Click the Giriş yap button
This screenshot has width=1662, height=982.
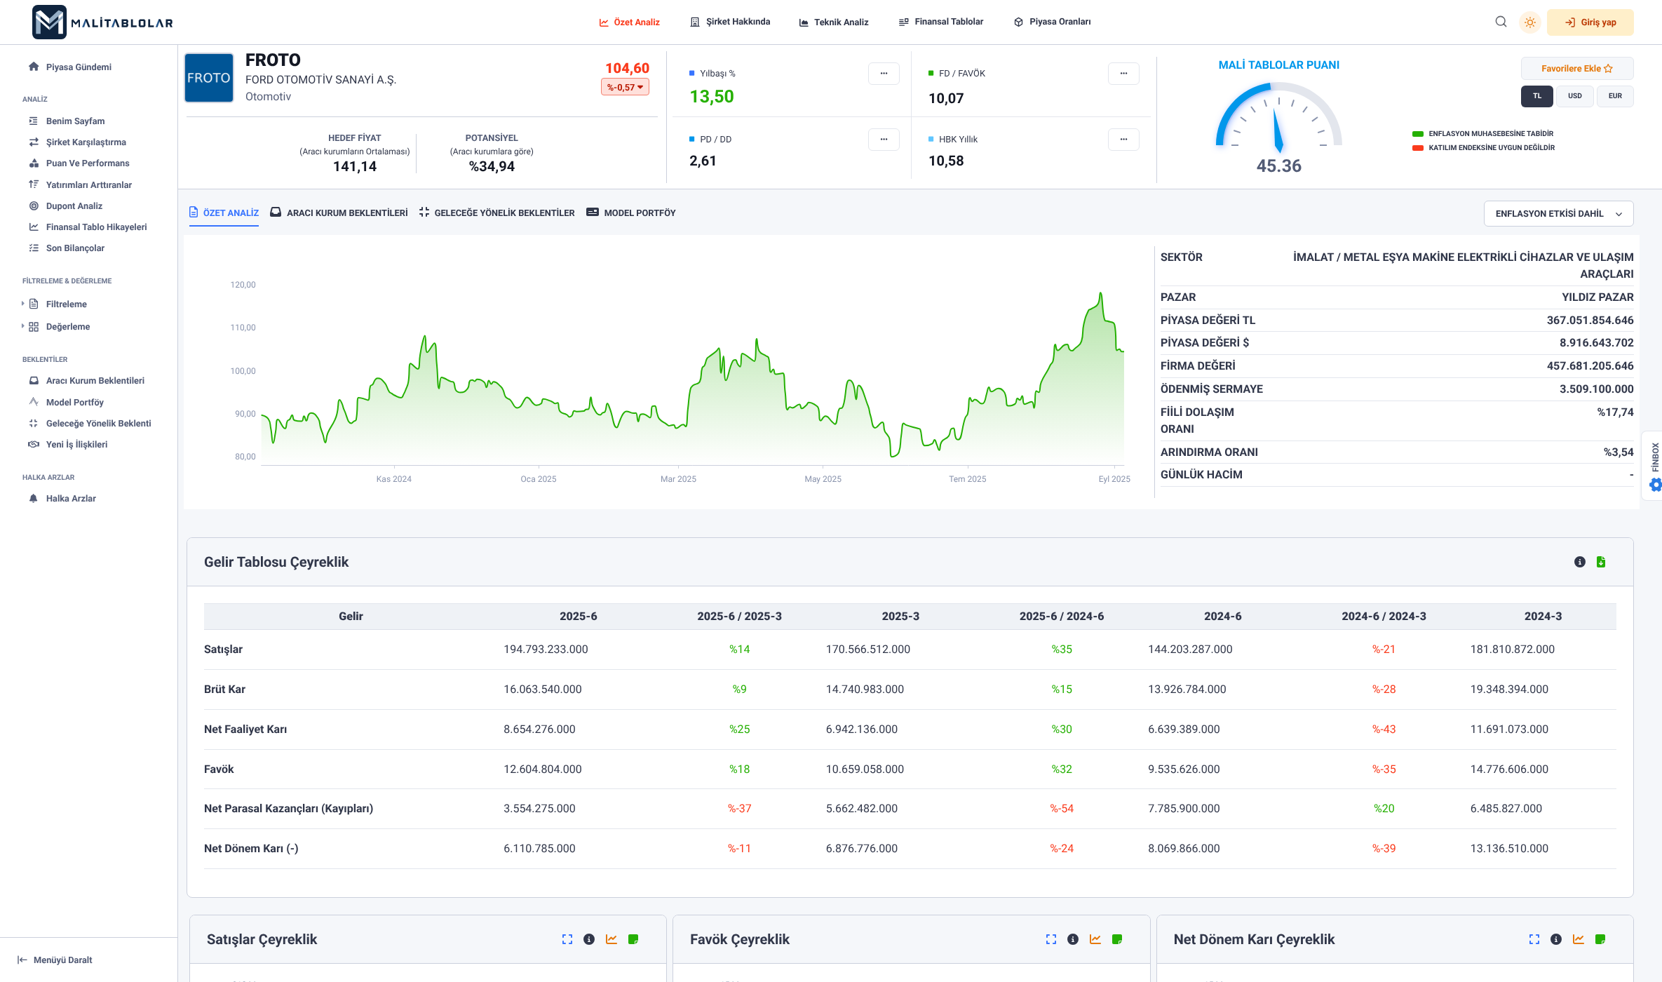1590,22
